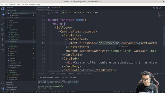
Task: Click Explorer panel more actions ellipsis
Action: (34, 8)
